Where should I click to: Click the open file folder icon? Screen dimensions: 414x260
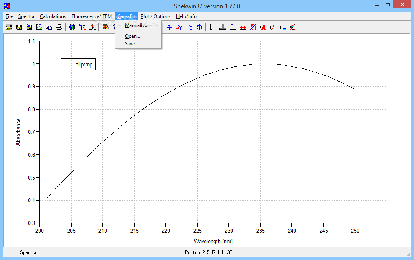coord(9,27)
